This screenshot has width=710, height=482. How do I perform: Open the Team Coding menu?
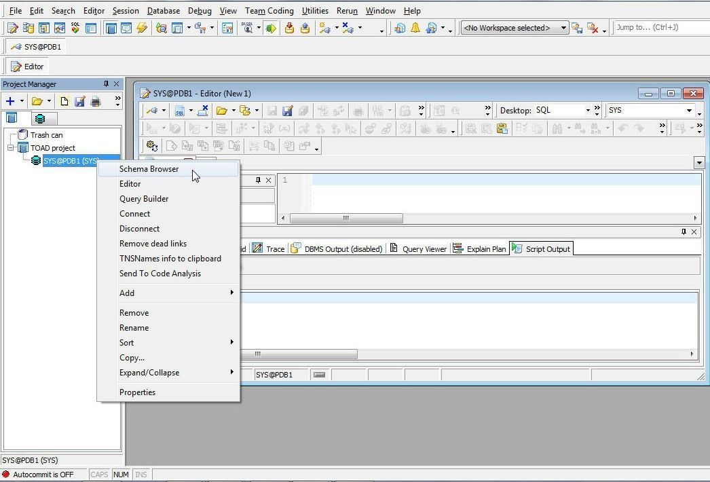coord(269,11)
